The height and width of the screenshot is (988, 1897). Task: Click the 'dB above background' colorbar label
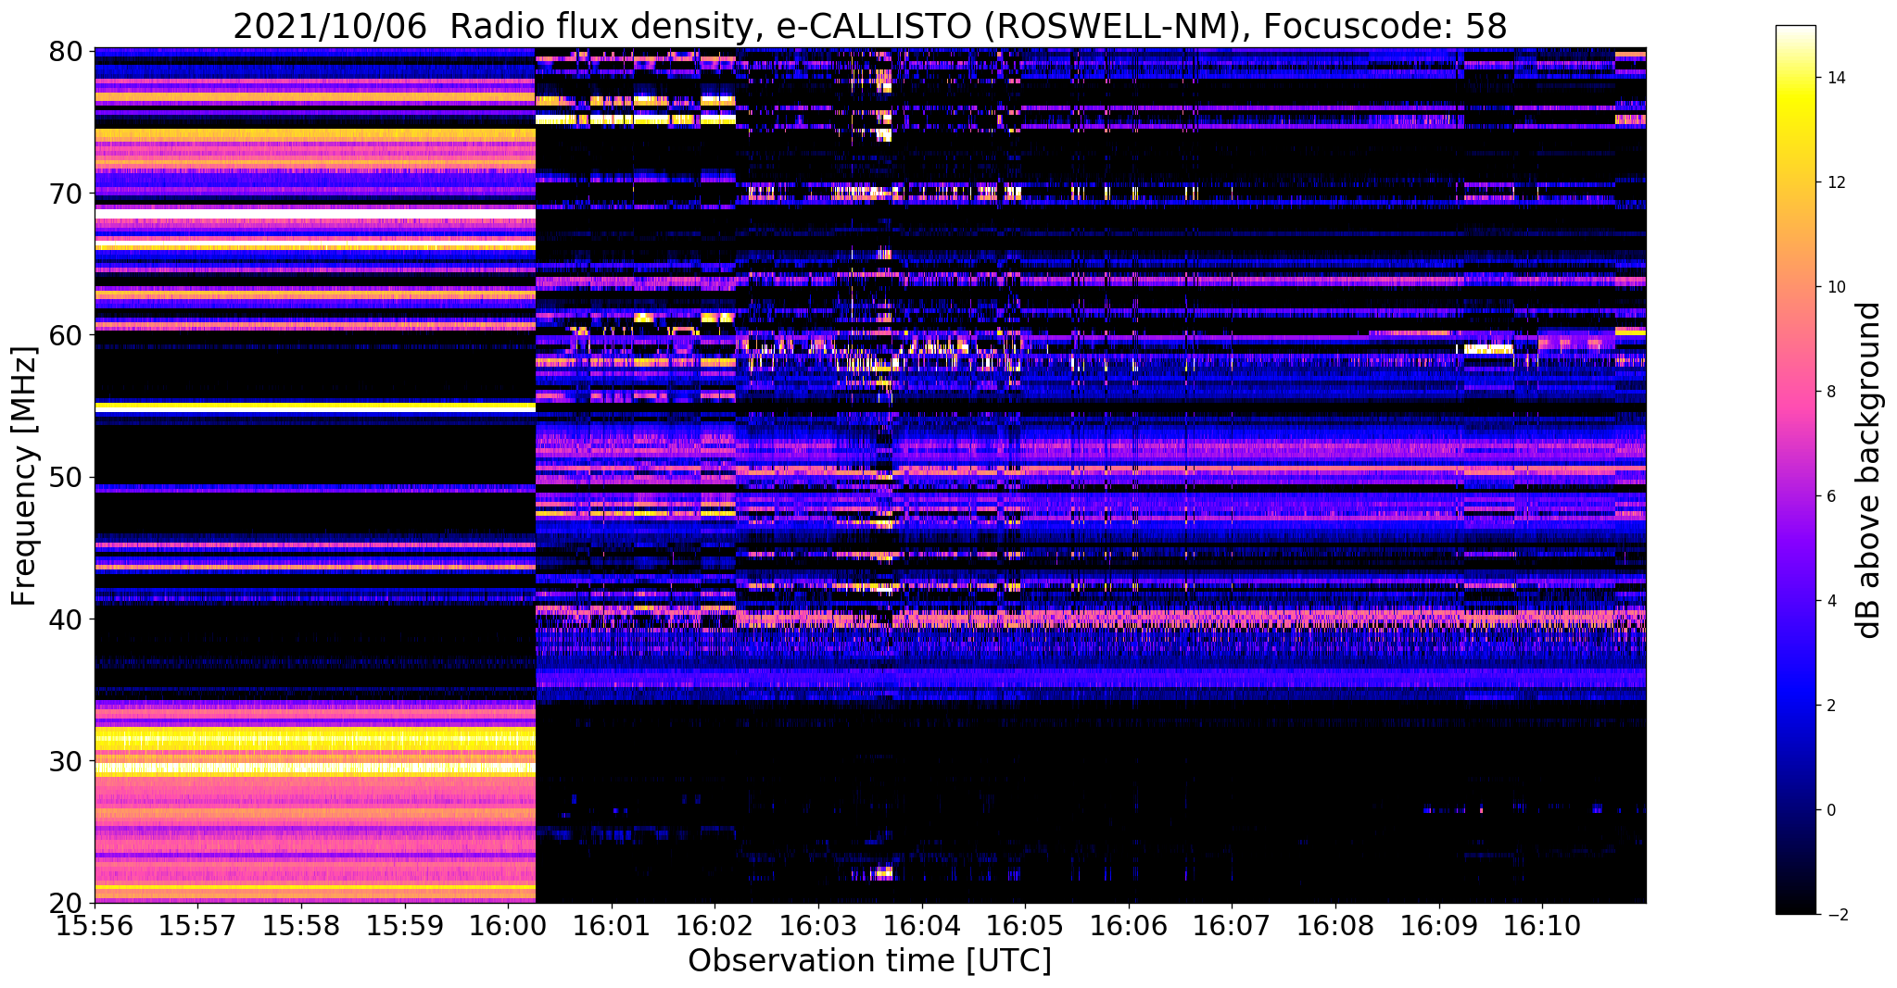1869,469
